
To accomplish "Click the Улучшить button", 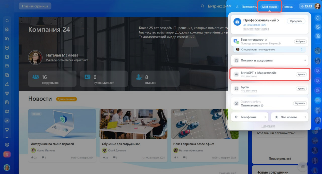I will [x=300, y=103].
